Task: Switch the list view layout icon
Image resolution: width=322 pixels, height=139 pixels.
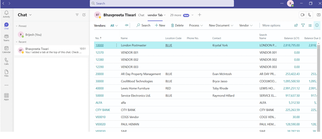Action: click(310, 25)
